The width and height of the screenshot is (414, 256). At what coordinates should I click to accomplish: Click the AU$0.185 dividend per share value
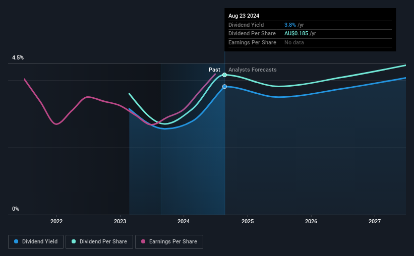point(296,34)
